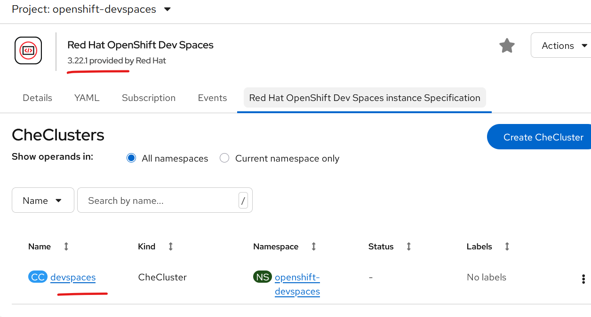Sort the table by Status column

click(x=409, y=247)
